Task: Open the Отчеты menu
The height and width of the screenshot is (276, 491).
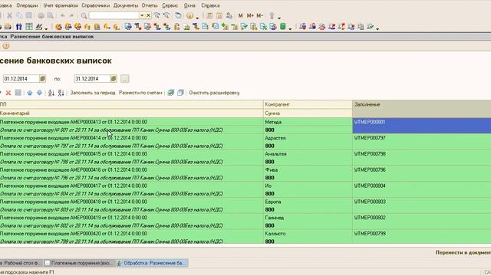Action: coord(150,5)
